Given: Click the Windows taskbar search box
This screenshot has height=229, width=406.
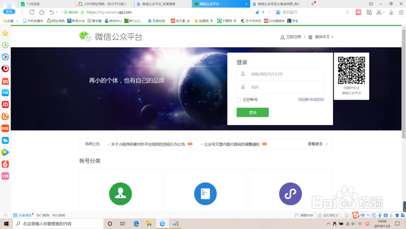Looking at the screenshot, I should point(58,224).
